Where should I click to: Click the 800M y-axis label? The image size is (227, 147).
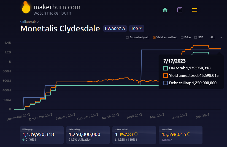coord(7,71)
